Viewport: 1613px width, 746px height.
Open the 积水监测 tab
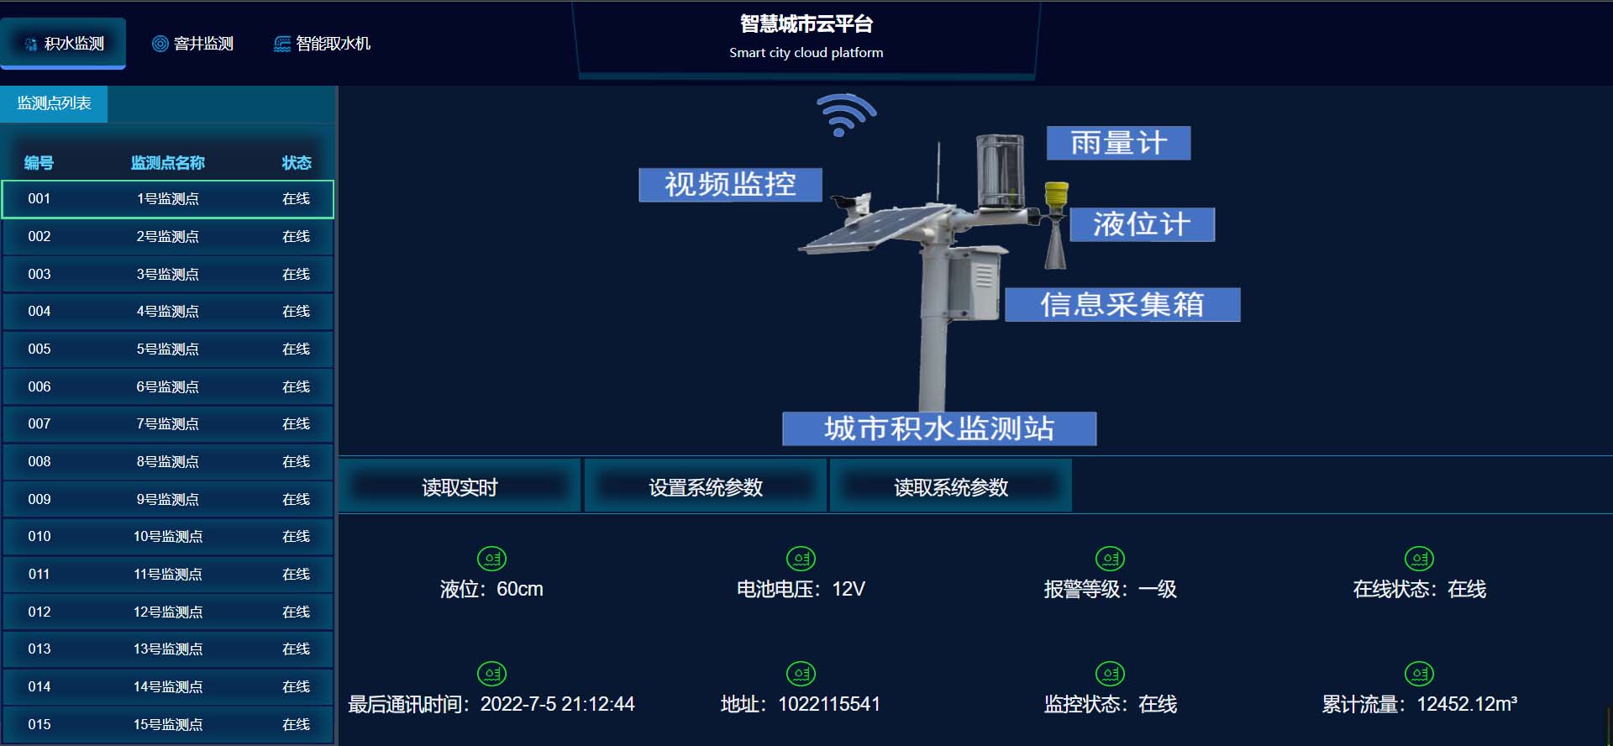(x=64, y=44)
